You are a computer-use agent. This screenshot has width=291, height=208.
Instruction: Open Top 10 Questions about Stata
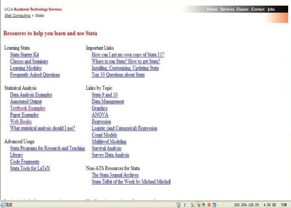coord(118,75)
